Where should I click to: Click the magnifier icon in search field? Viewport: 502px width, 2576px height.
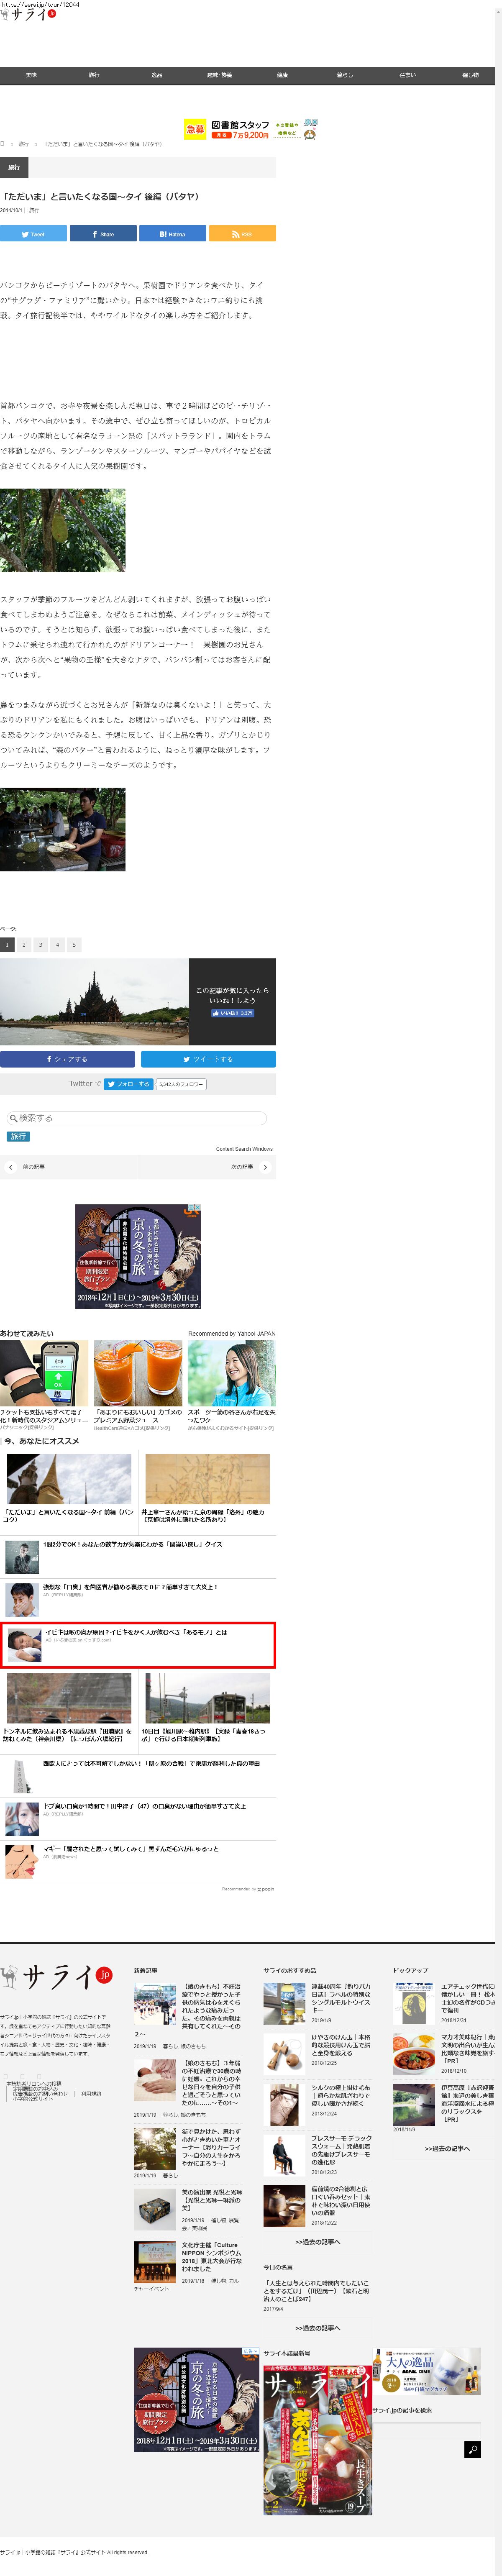14,1118
